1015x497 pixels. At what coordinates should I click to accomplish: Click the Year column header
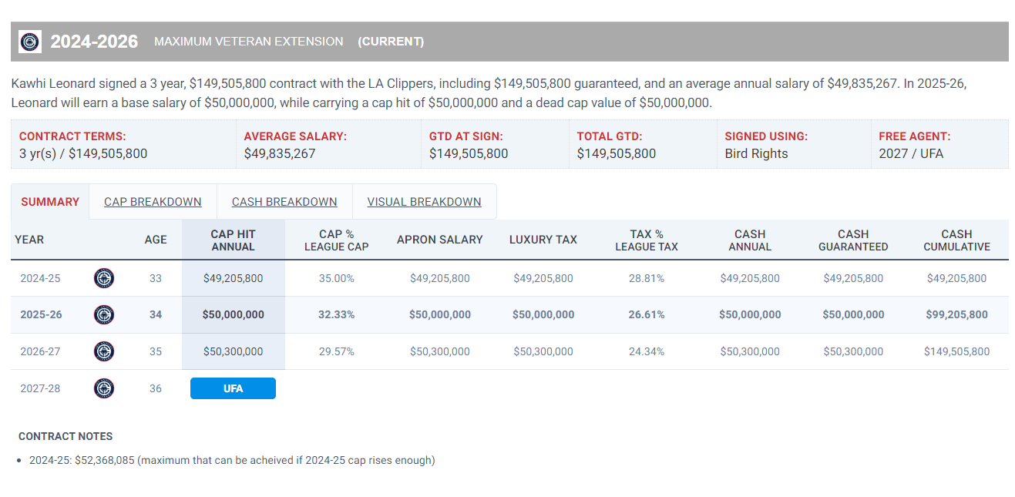tap(29, 240)
